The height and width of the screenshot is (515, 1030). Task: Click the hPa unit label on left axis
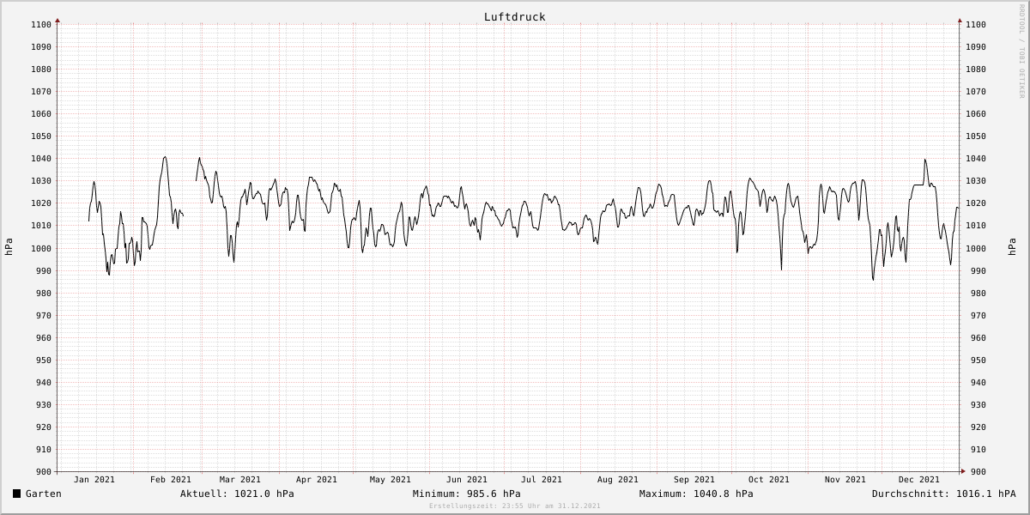[x=9, y=247]
